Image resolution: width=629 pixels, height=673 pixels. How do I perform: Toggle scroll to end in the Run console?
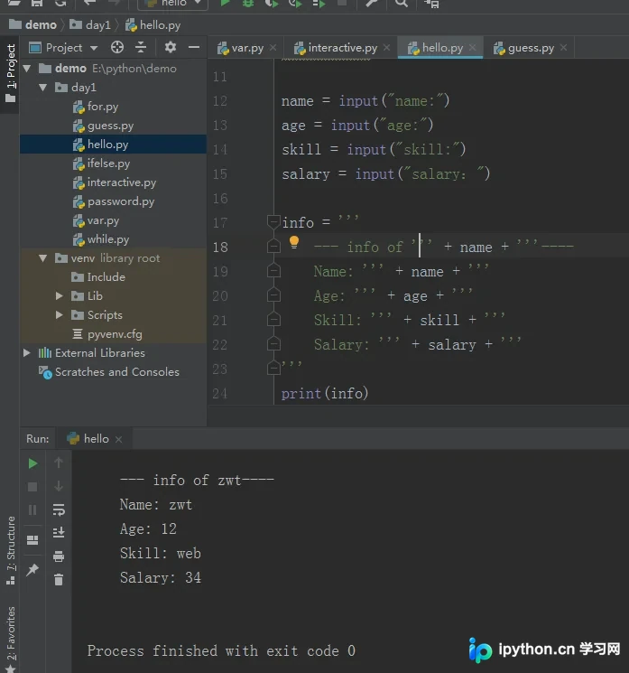tap(59, 533)
